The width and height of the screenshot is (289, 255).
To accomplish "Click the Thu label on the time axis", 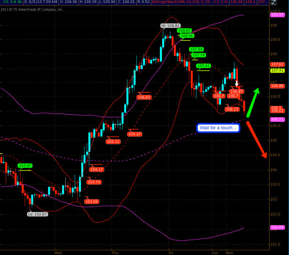I will [115, 253].
